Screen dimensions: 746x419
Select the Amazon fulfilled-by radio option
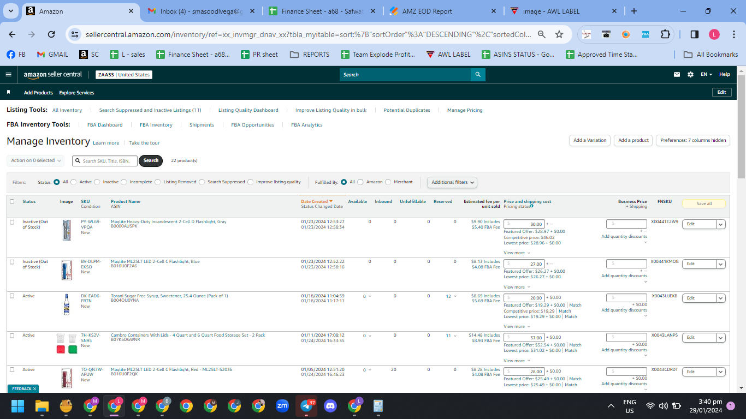360,182
